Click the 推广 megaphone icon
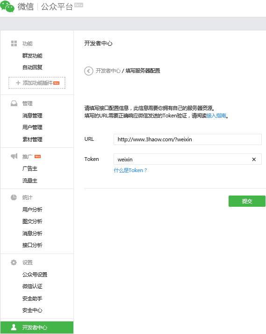 pyautogui.click(x=14, y=156)
